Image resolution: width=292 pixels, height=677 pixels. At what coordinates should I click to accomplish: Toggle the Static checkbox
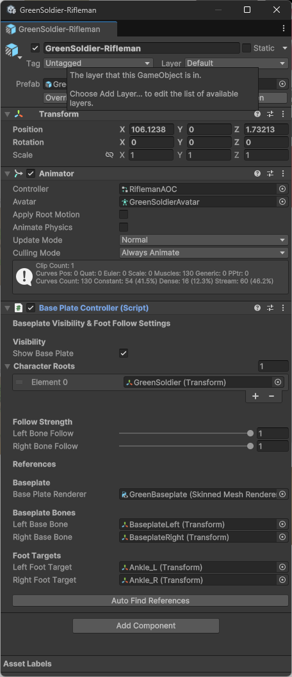tap(246, 49)
